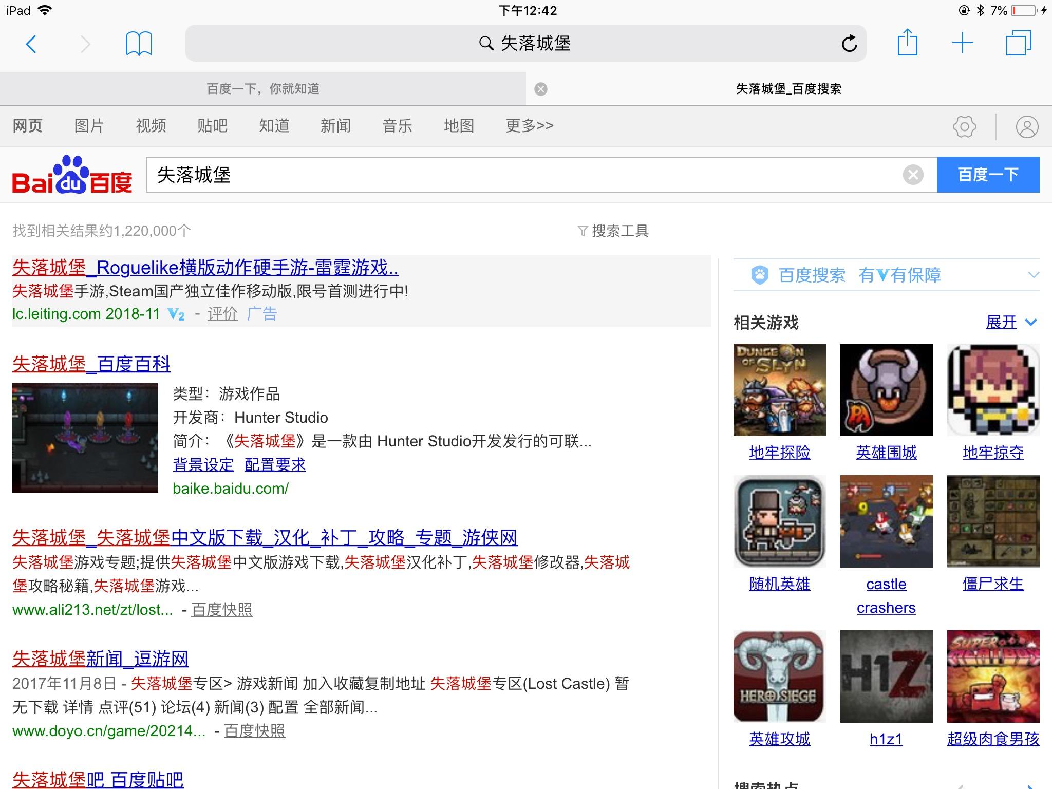
Task: Open Baidu settings gear icon
Action: [x=964, y=126]
